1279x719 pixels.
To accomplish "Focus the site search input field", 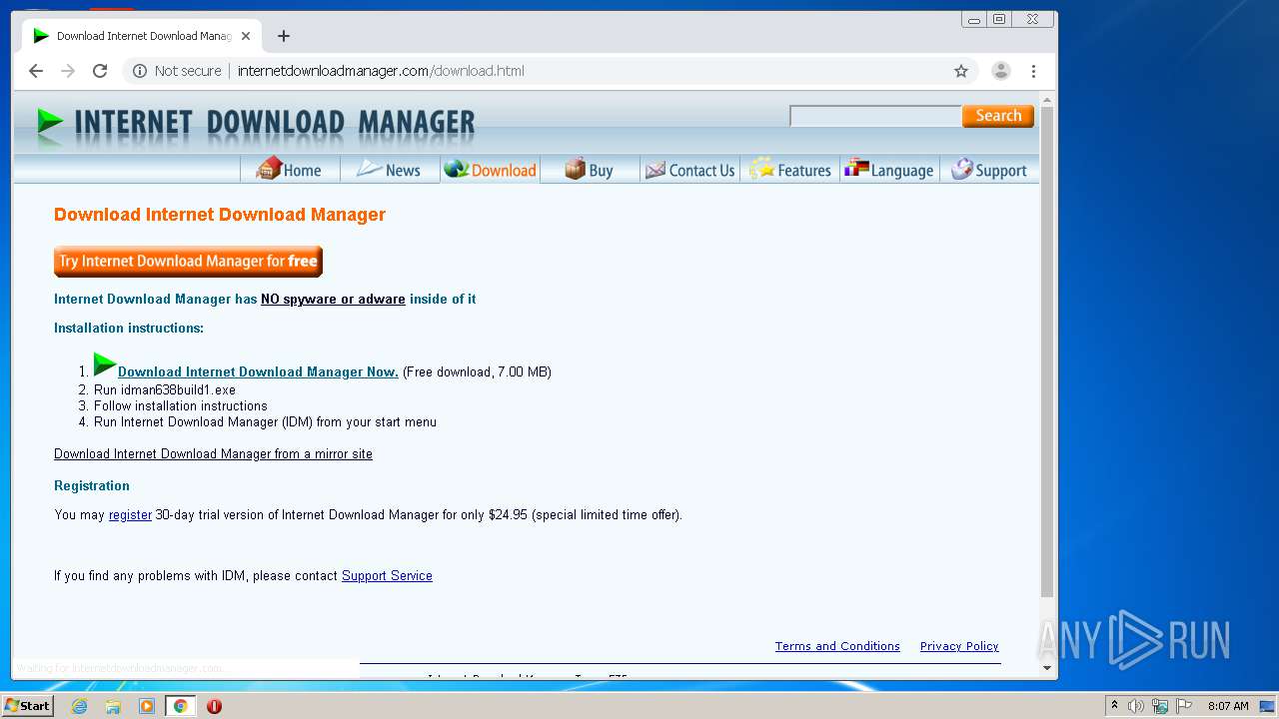I will [x=875, y=117].
